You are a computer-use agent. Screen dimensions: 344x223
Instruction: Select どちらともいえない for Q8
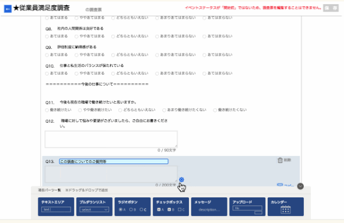tap(113, 36)
